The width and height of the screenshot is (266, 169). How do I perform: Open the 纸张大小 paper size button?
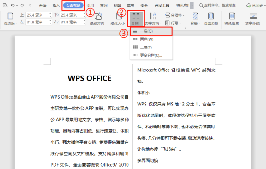[119, 19]
